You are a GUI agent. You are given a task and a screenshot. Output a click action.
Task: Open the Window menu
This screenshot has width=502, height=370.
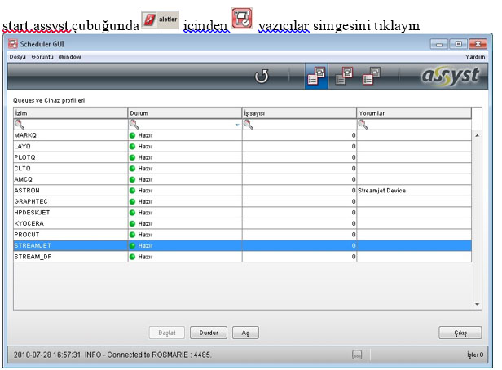[69, 57]
